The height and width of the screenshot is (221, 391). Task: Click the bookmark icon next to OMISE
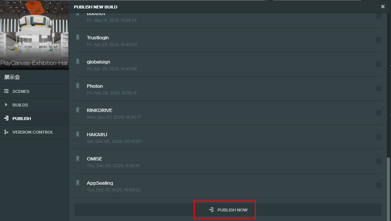click(x=78, y=158)
